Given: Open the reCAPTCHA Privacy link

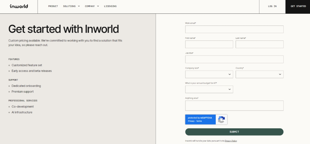Looking at the screenshot, I should point(191,121).
